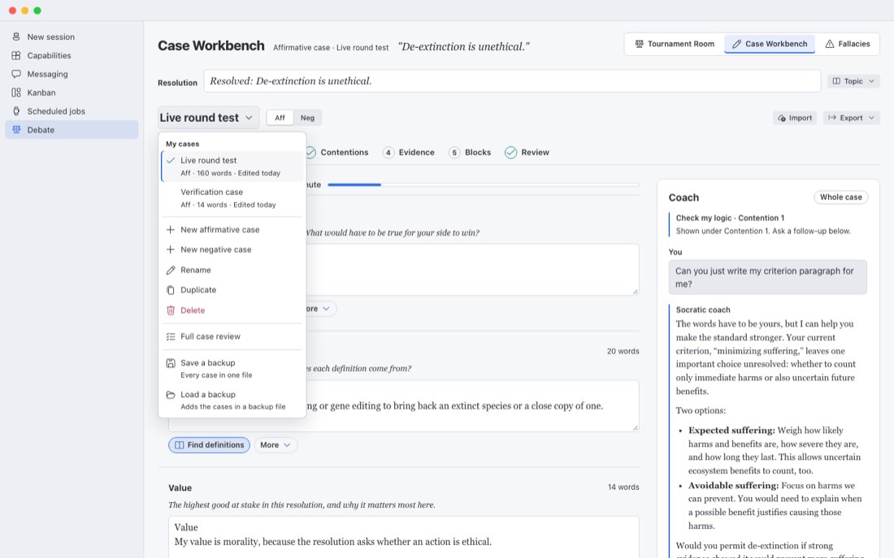The width and height of the screenshot is (894, 558).
Task: Open the Tournament Room tab
Action: [x=675, y=44]
